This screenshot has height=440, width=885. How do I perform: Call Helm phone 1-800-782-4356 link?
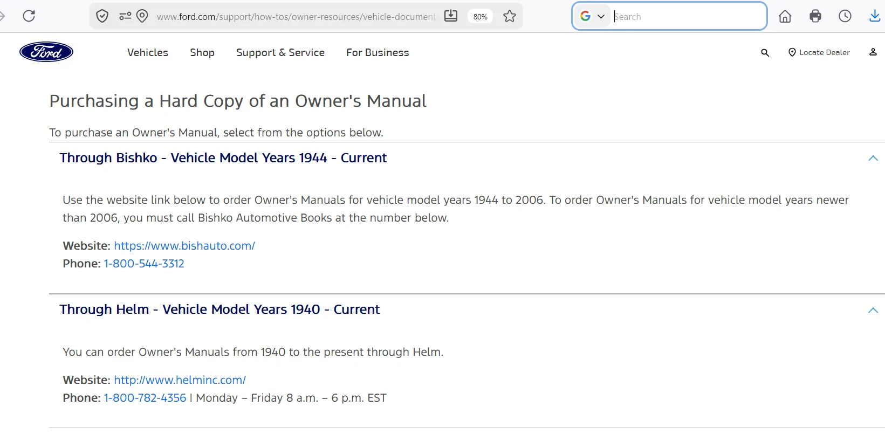coord(145,398)
